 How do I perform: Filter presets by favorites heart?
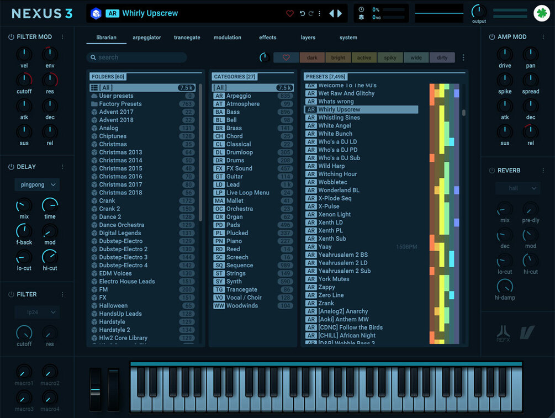click(286, 57)
